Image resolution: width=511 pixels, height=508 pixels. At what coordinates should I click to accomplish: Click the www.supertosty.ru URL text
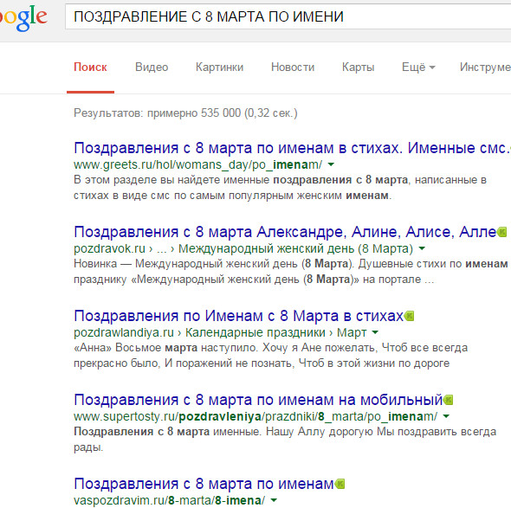click(x=255, y=416)
